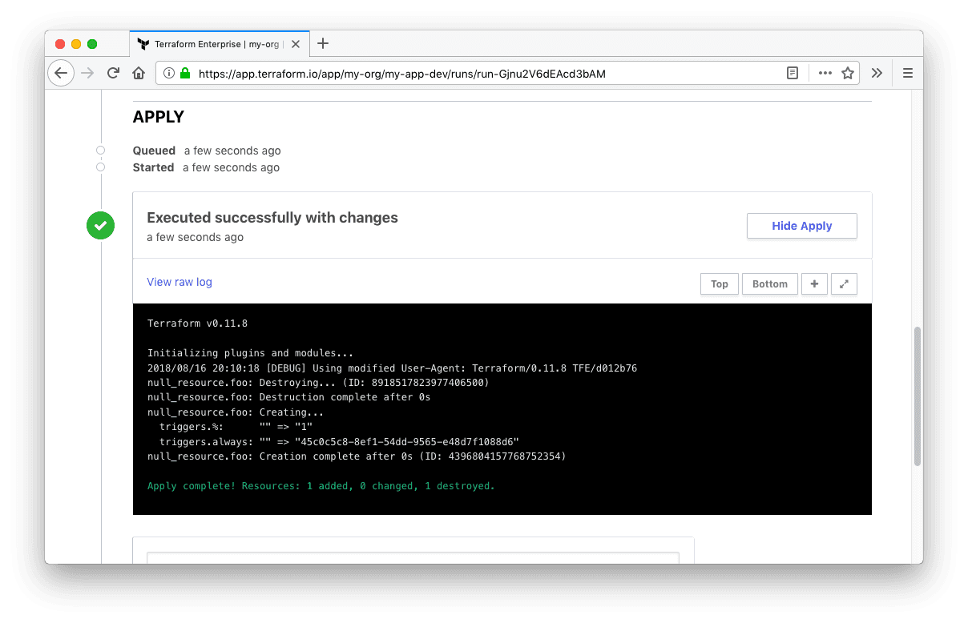Screen dimensions: 968x623
Task: Open the Firefox hamburger menu
Action: point(907,73)
